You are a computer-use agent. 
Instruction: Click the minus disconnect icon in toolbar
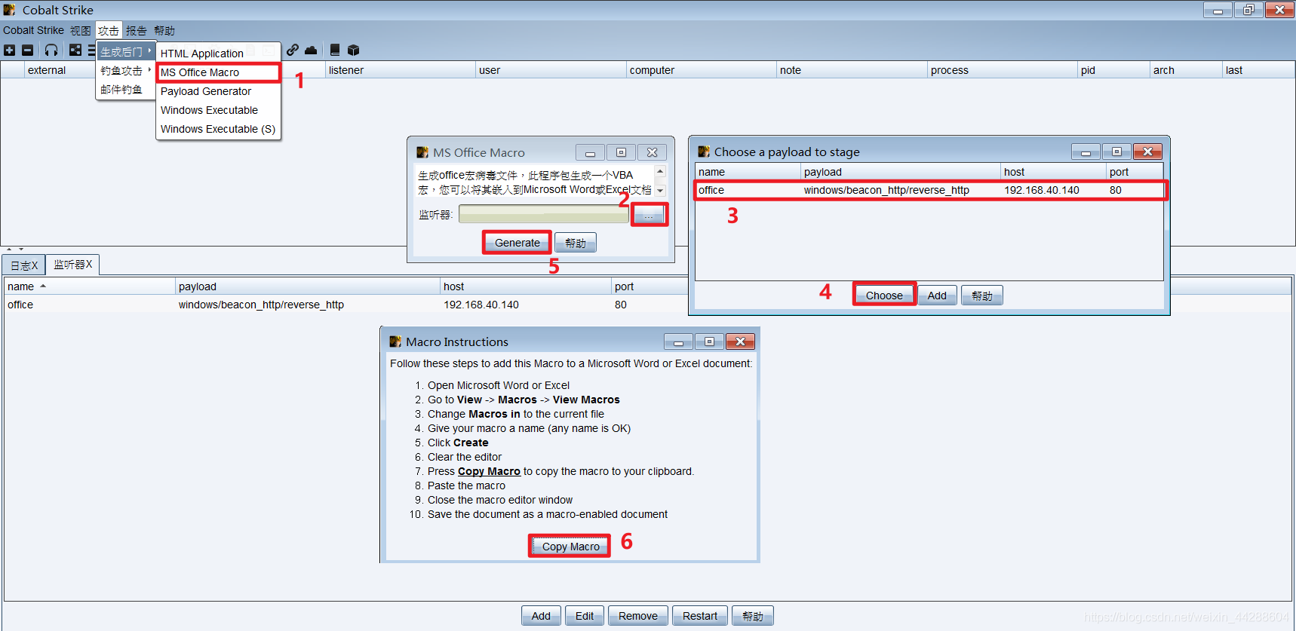(28, 51)
